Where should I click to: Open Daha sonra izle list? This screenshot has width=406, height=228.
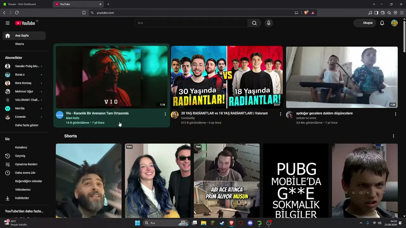click(x=24, y=173)
